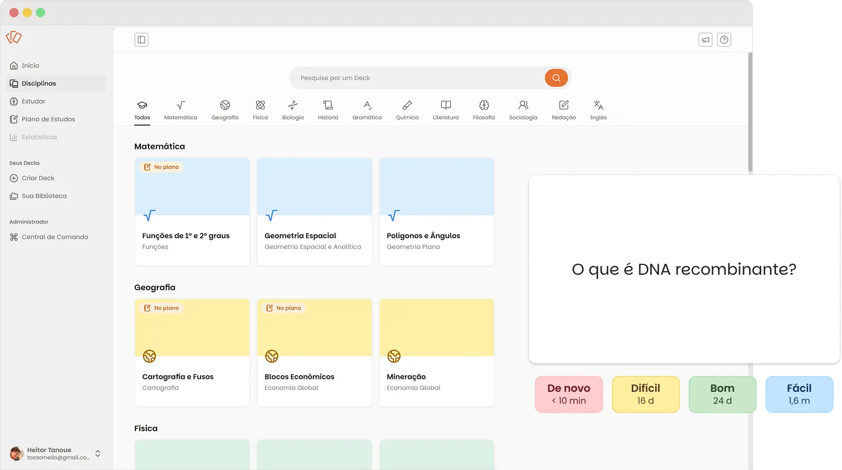
Task: Click square root icon on Geometria Espacial card
Action: click(272, 215)
